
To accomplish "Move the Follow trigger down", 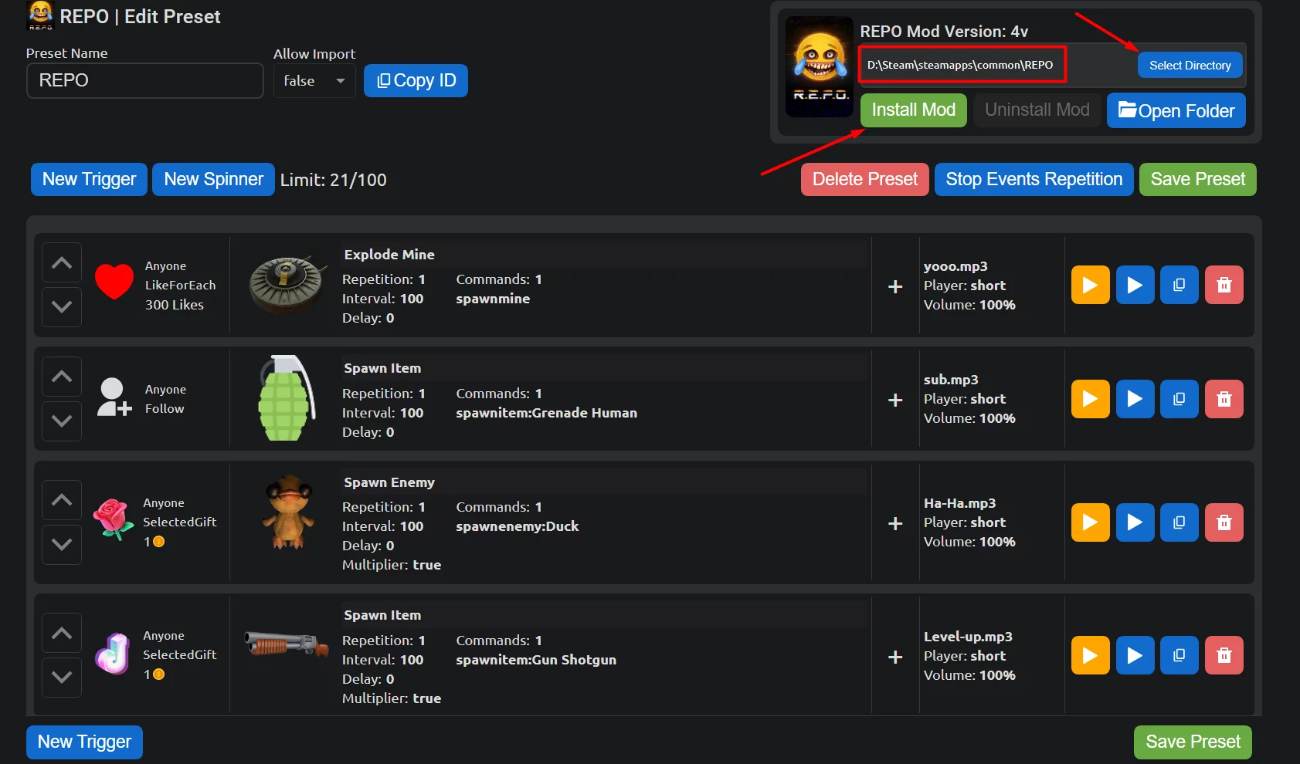I will click(62, 421).
